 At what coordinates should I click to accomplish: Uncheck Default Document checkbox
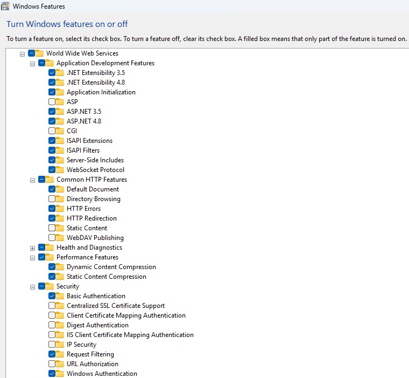(52, 189)
